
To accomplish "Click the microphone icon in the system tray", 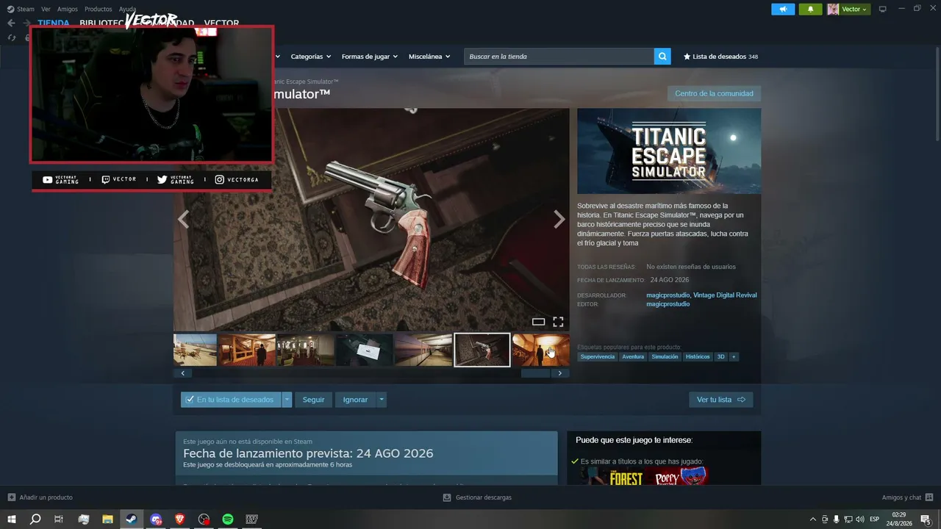I will [x=836, y=519].
